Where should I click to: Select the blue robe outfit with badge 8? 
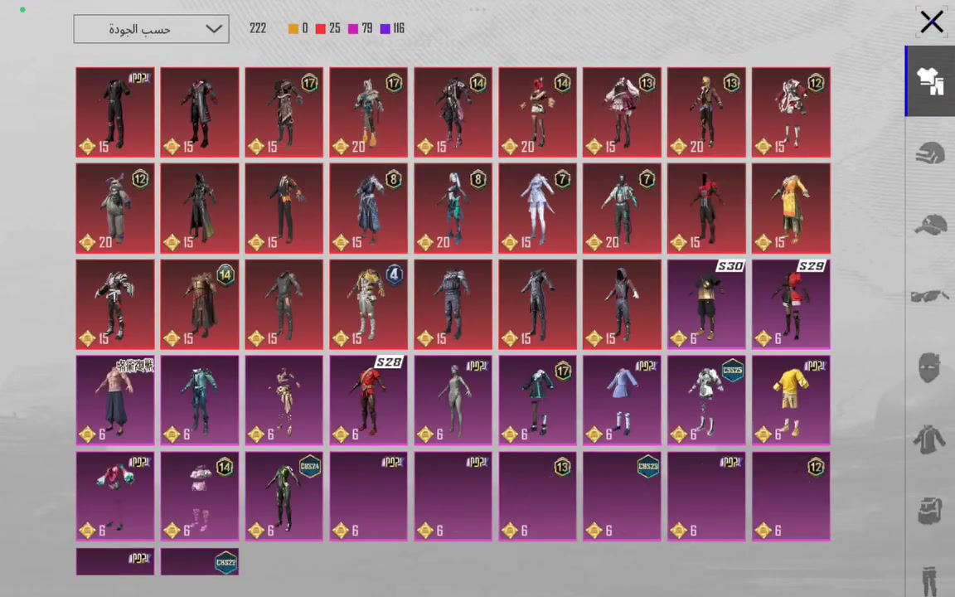(368, 208)
